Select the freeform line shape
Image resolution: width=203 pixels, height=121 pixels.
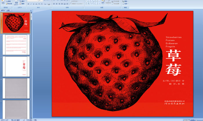coord(93,3)
